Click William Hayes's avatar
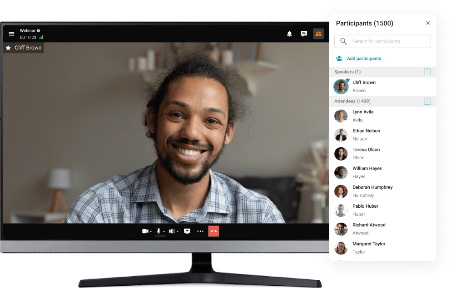This screenshot has height=288, width=456. point(341,172)
